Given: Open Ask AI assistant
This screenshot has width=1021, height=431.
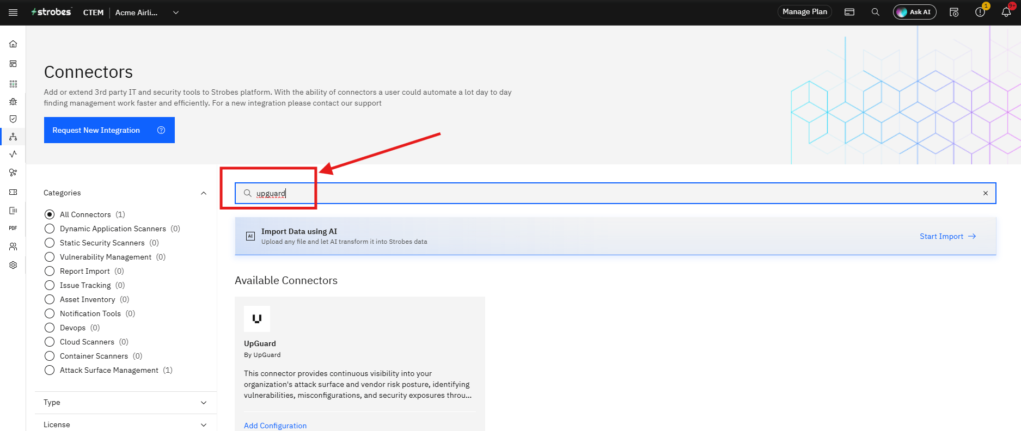Looking at the screenshot, I should (x=915, y=12).
